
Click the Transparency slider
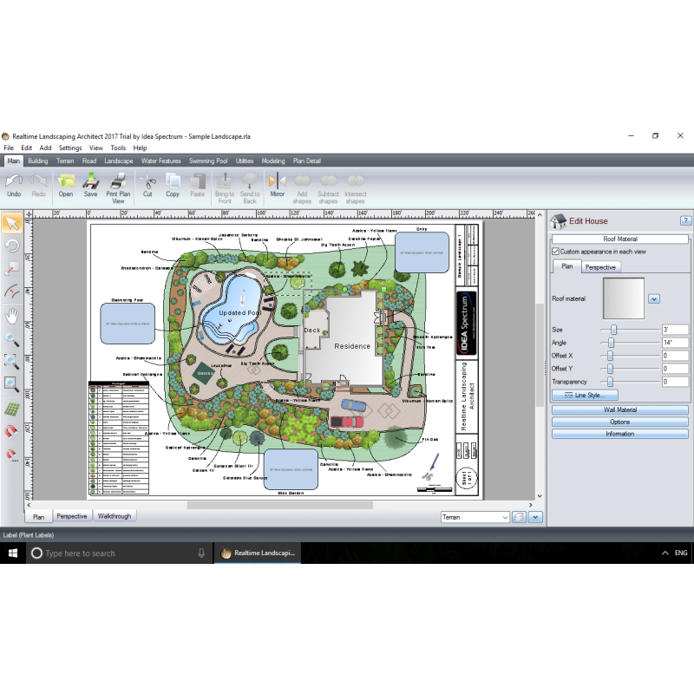(x=630, y=382)
